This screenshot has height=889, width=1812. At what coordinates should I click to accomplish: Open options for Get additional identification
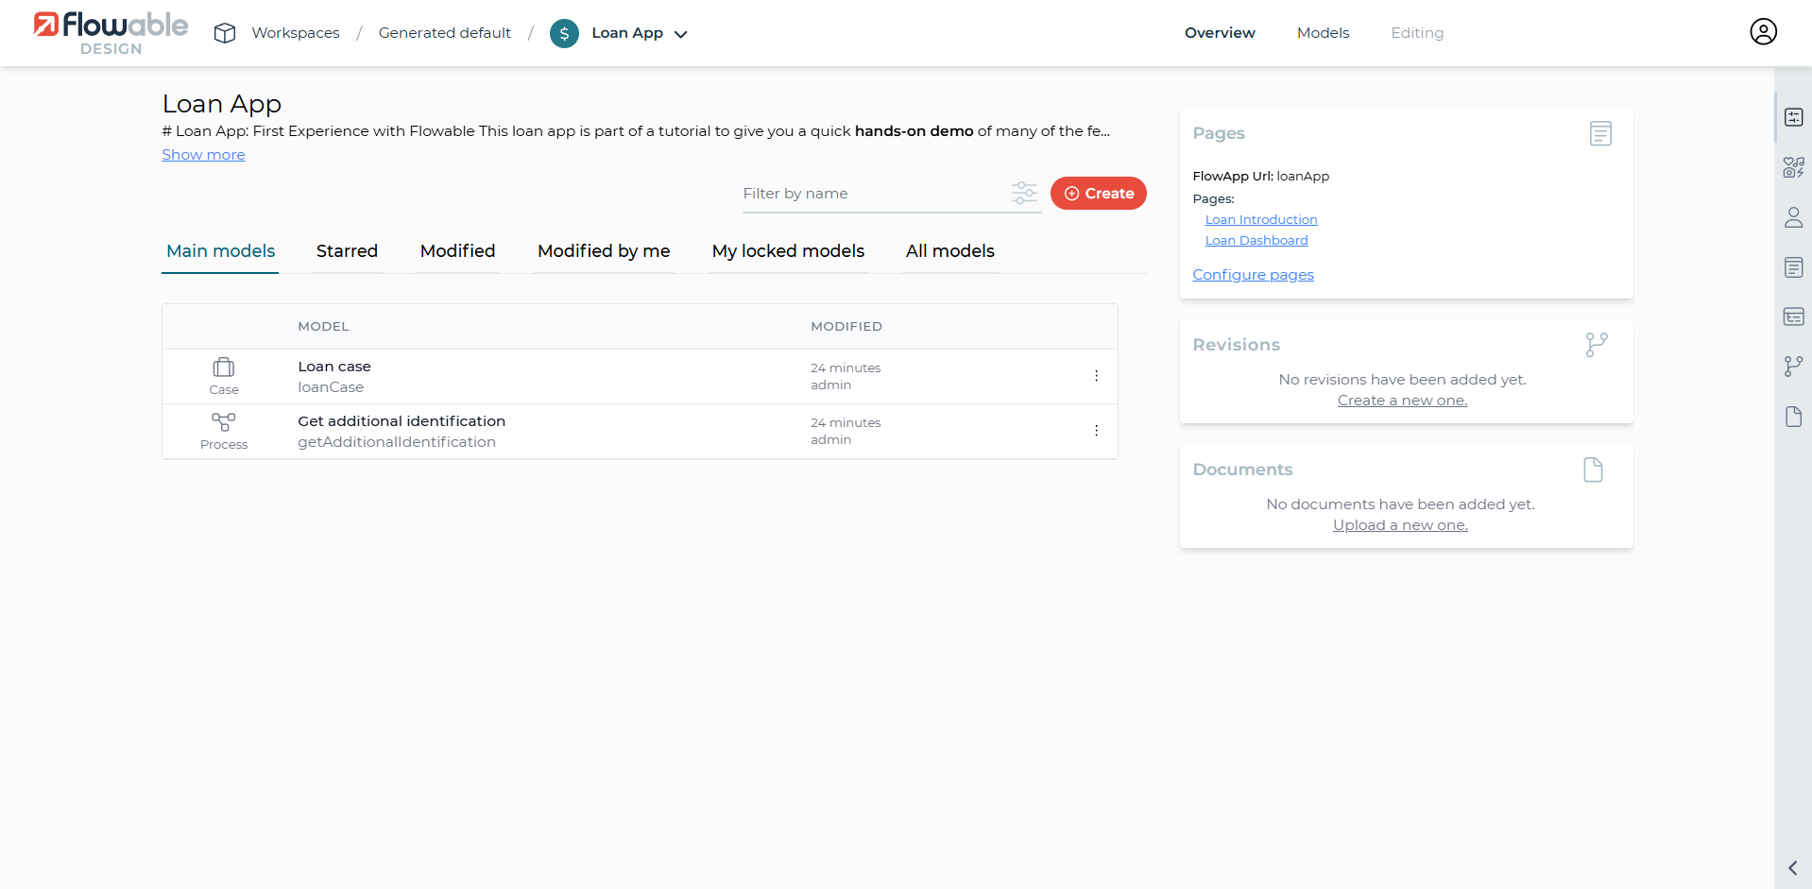[x=1096, y=431]
